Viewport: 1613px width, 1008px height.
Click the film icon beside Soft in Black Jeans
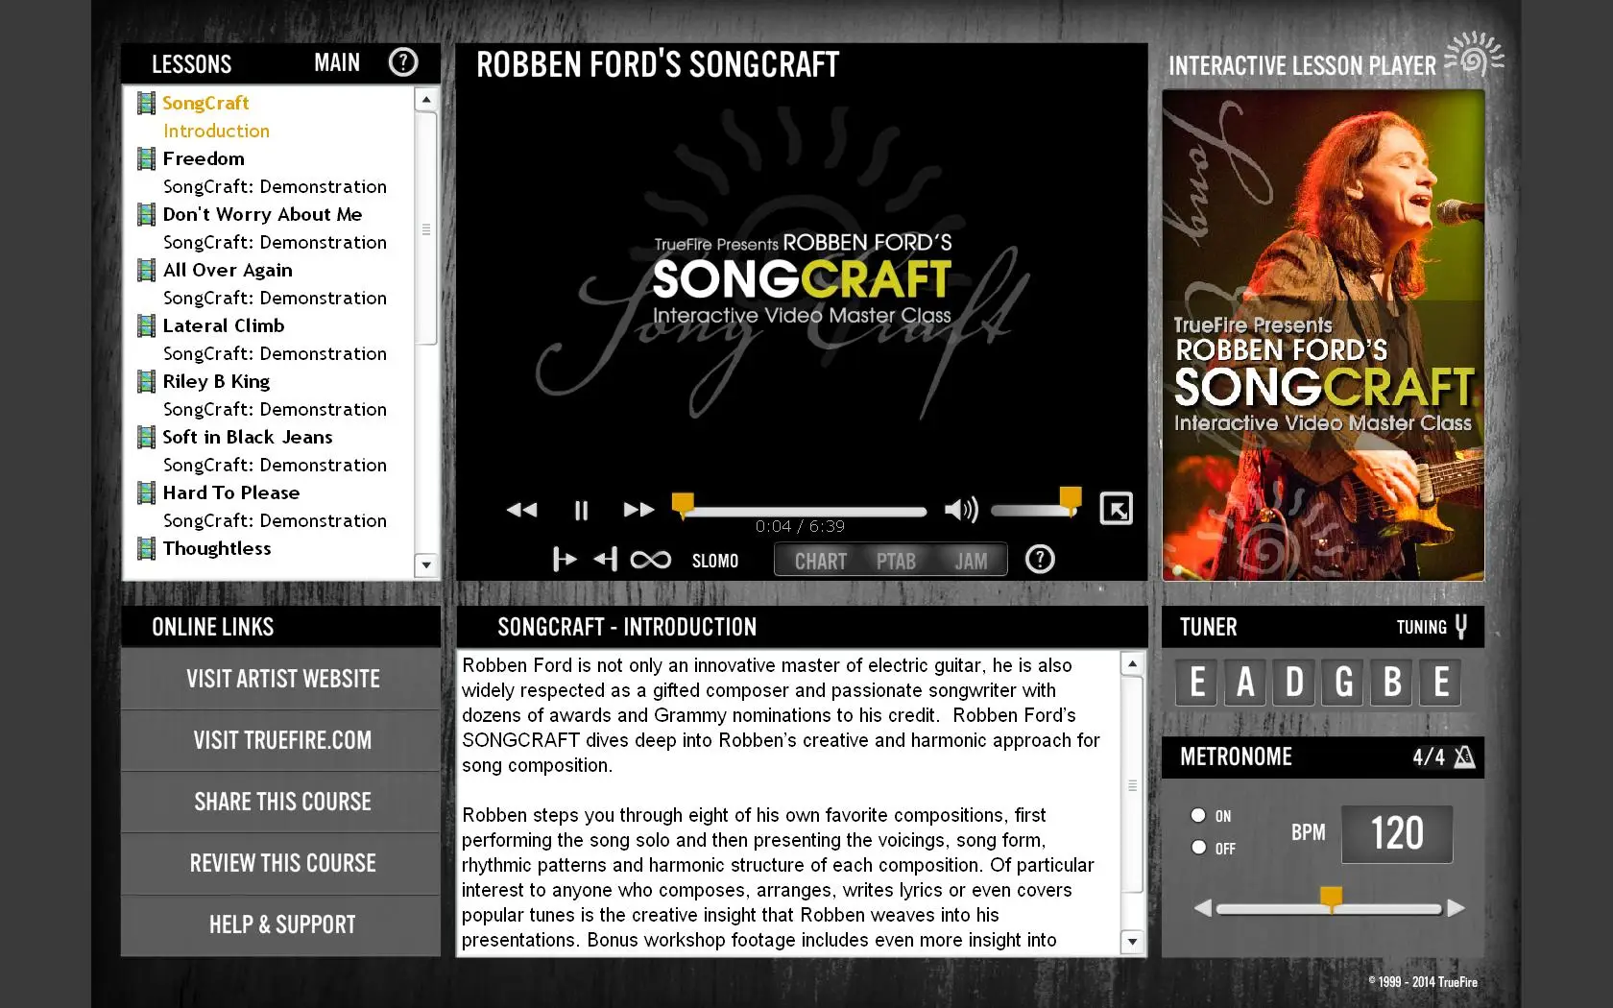[x=146, y=437]
